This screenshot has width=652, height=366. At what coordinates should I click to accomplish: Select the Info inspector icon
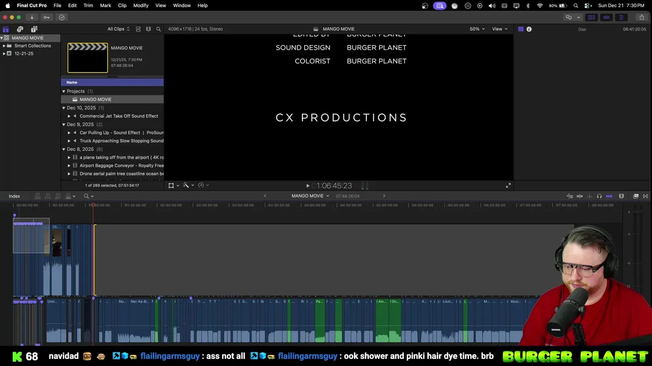pos(529,29)
